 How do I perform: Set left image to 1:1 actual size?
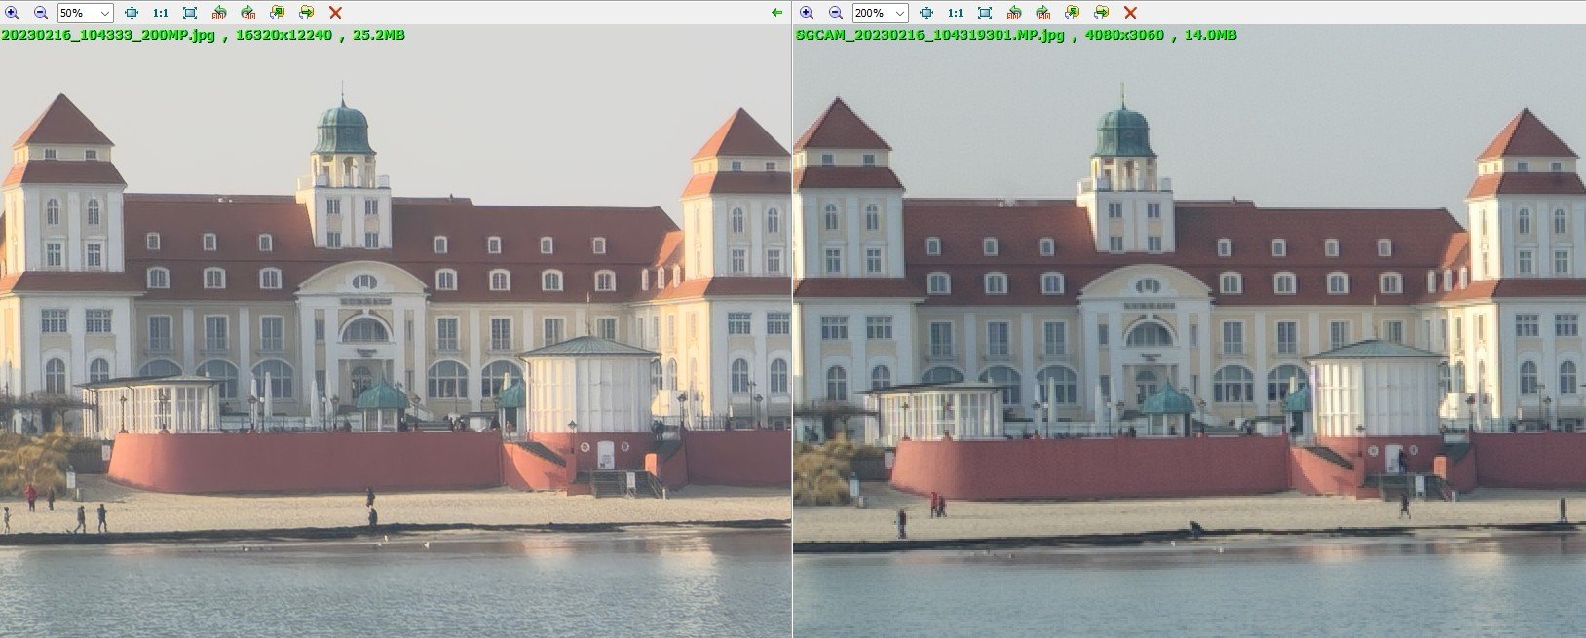[160, 13]
